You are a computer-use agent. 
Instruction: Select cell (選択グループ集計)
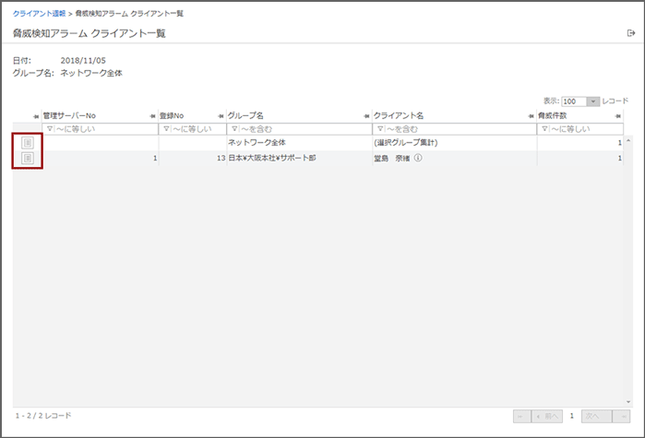(x=406, y=143)
